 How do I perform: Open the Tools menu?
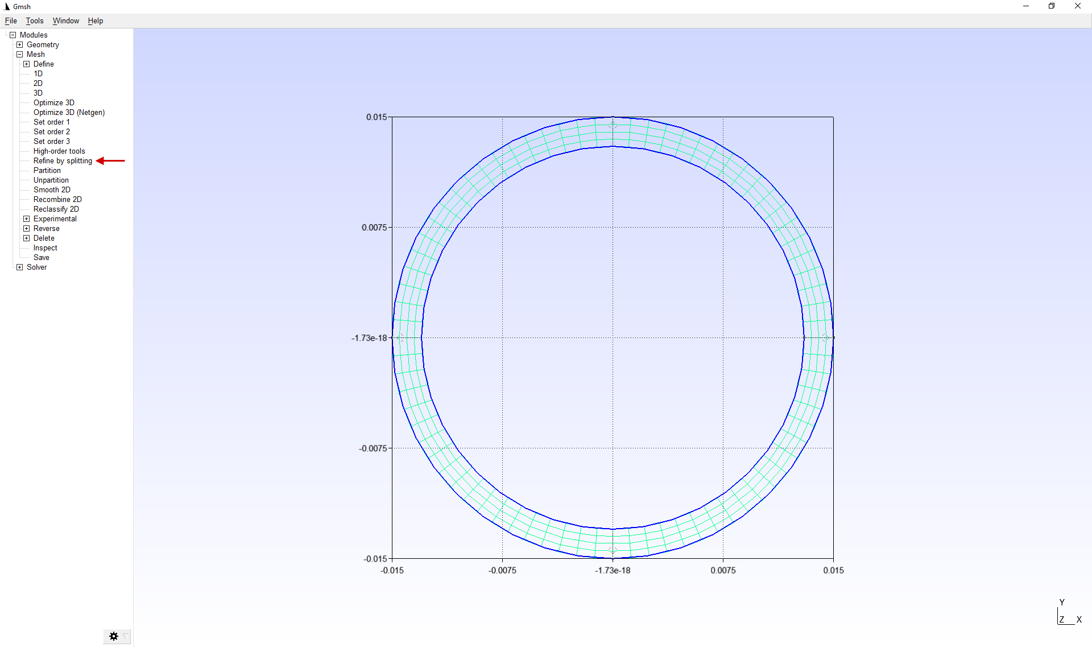click(x=34, y=20)
